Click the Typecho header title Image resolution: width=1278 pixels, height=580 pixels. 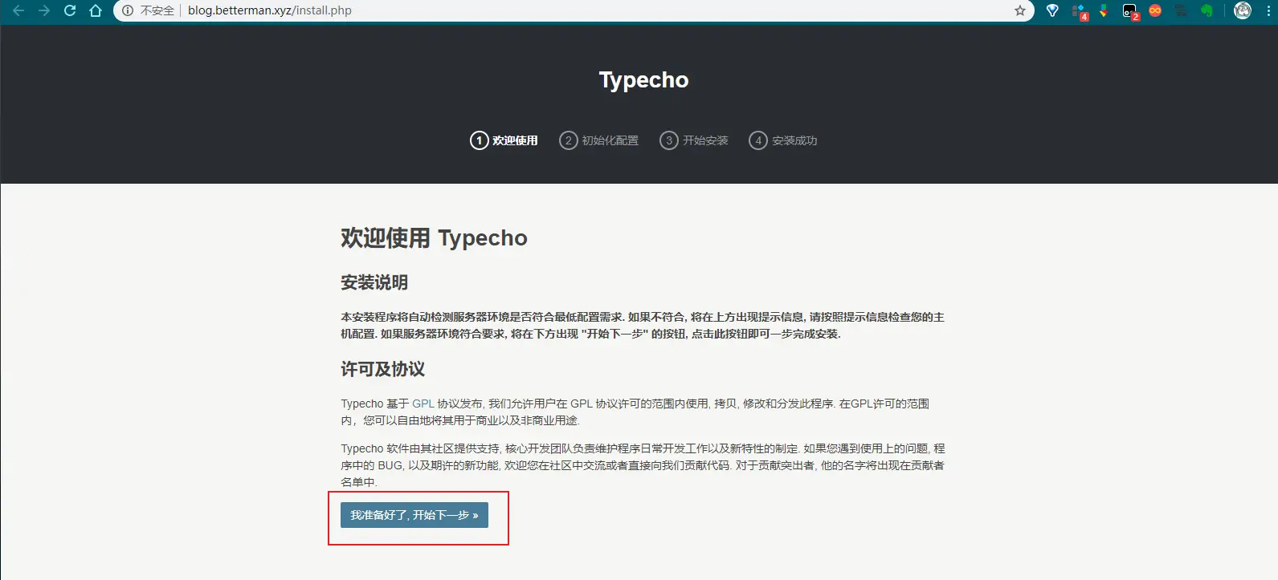point(643,80)
